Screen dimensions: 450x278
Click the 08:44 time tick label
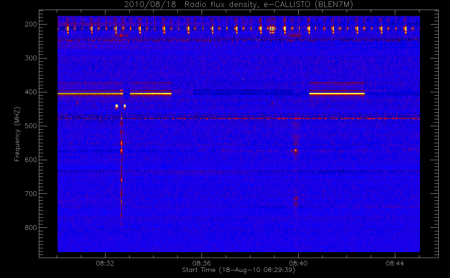click(x=395, y=263)
